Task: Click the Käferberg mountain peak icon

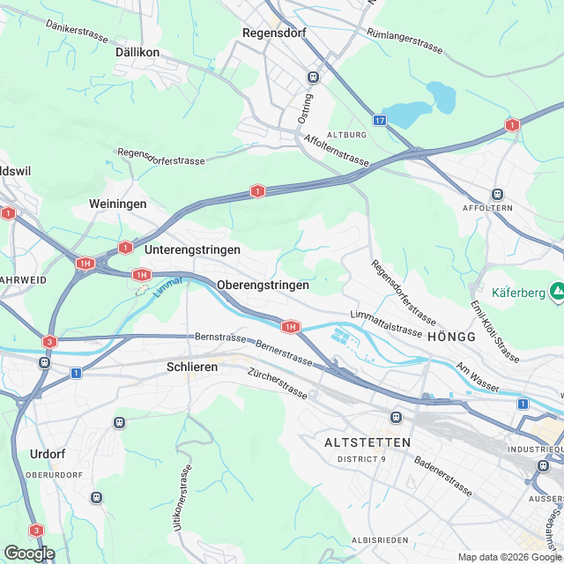Action: click(556, 292)
